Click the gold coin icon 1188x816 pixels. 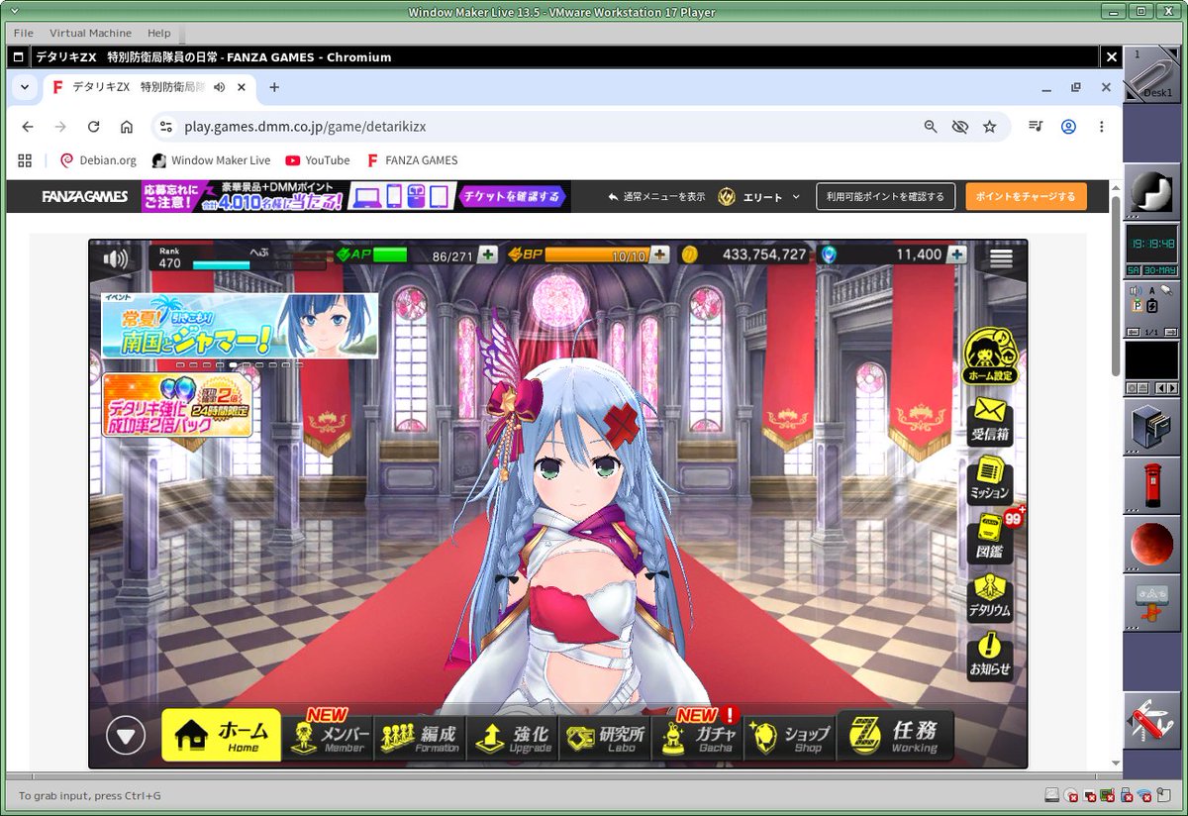coord(690,255)
